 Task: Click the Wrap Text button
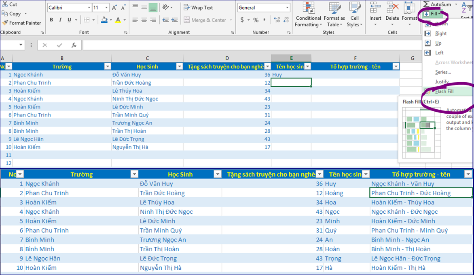point(198,8)
